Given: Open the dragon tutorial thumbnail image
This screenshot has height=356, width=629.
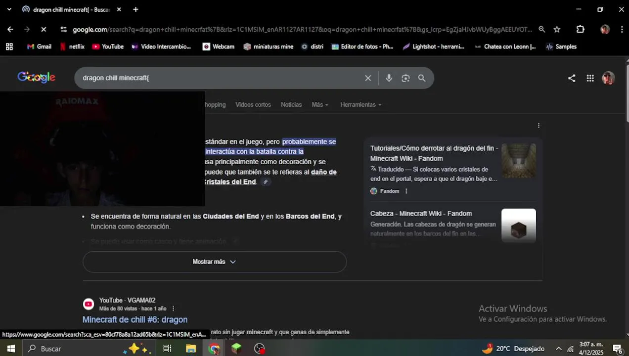Looking at the screenshot, I should 519,161.
